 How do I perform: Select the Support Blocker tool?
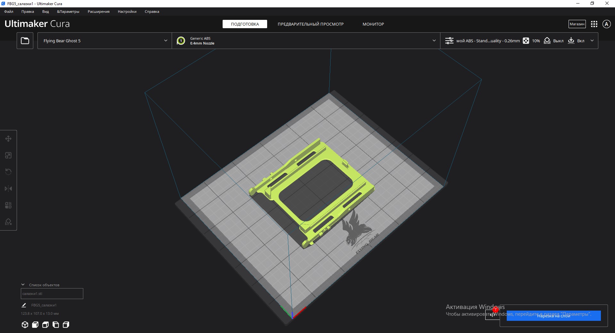click(8, 222)
